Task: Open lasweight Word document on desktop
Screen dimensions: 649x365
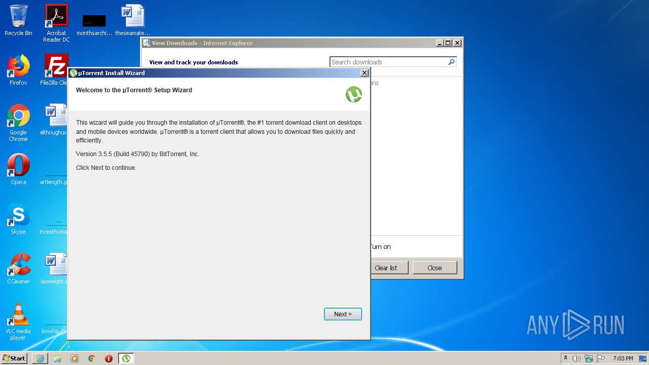Action: 55,269
